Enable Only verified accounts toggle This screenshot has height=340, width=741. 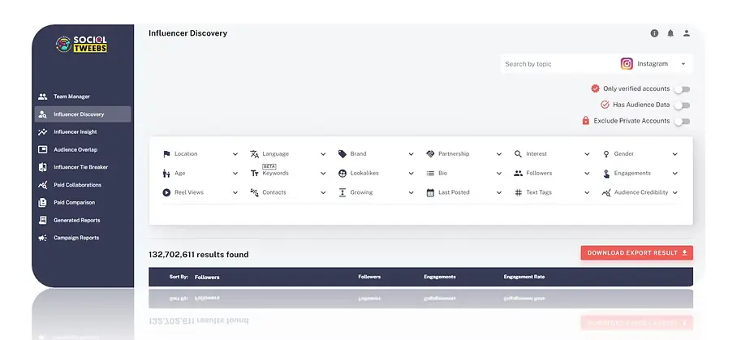[x=682, y=89]
